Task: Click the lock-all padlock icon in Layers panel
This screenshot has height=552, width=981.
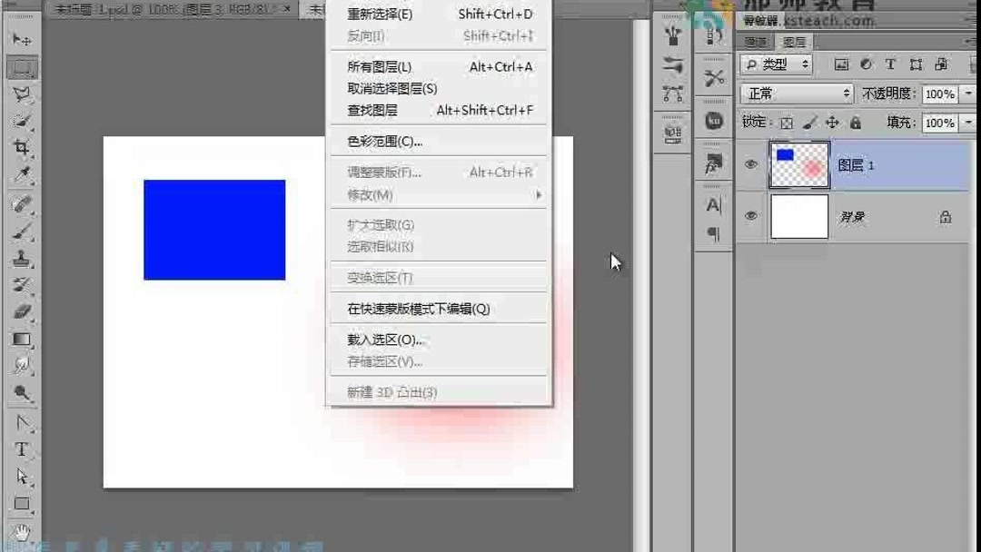Action: tap(855, 123)
